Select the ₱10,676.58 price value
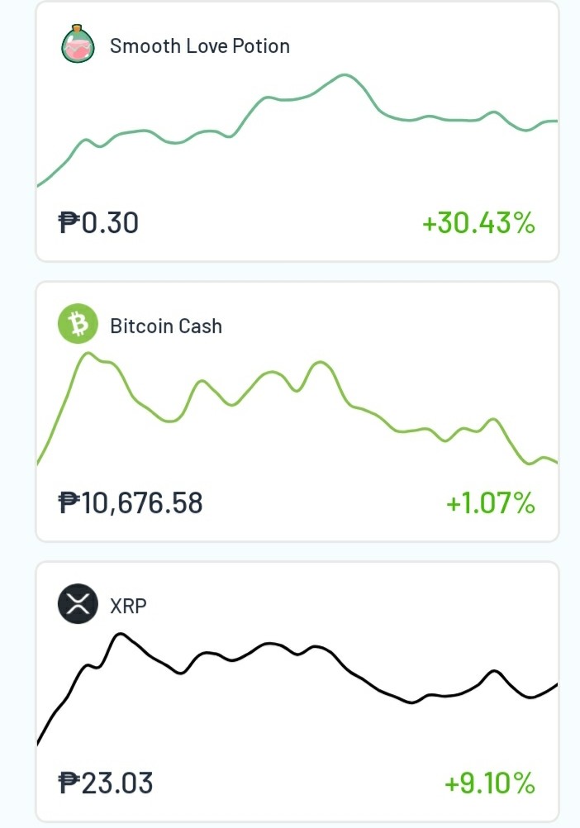 (x=131, y=502)
